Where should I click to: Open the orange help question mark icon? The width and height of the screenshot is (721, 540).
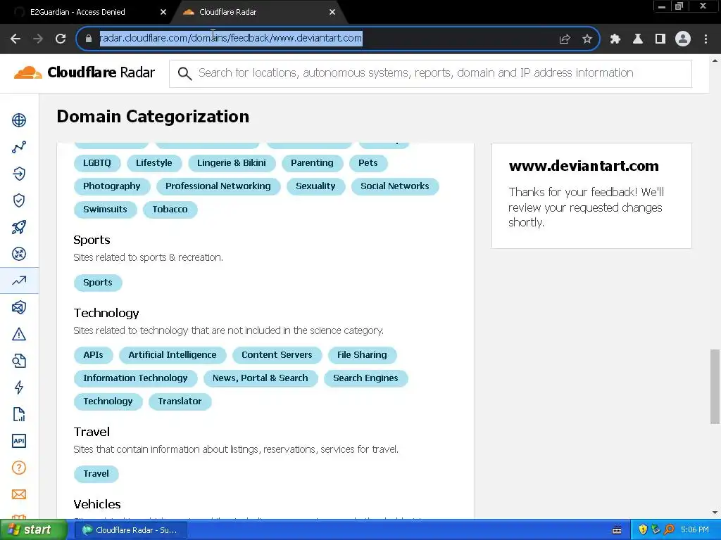tap(19, 468)
